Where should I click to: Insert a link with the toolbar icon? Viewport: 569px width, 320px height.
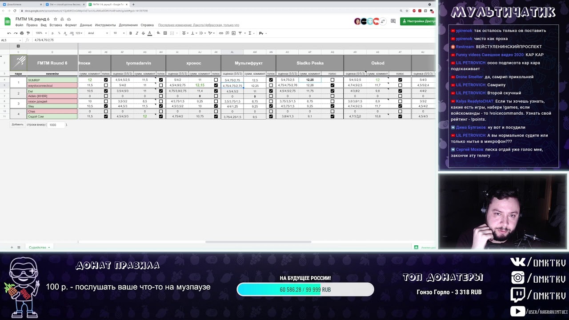(x=221, y=33)
